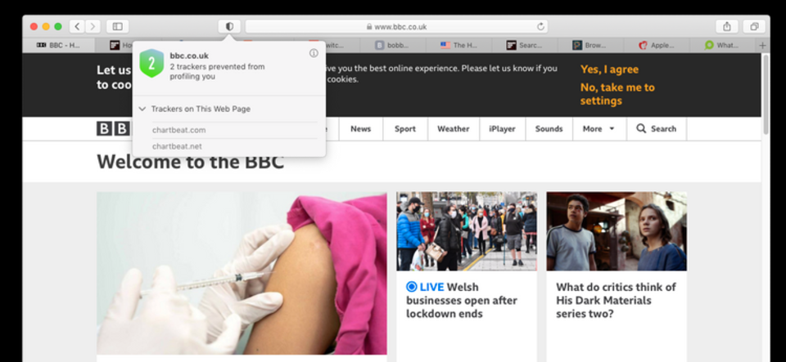Choose No, take me to settings
Image resolution: width=786 pixels, height=362 pixels.
[x=617, y=94]
